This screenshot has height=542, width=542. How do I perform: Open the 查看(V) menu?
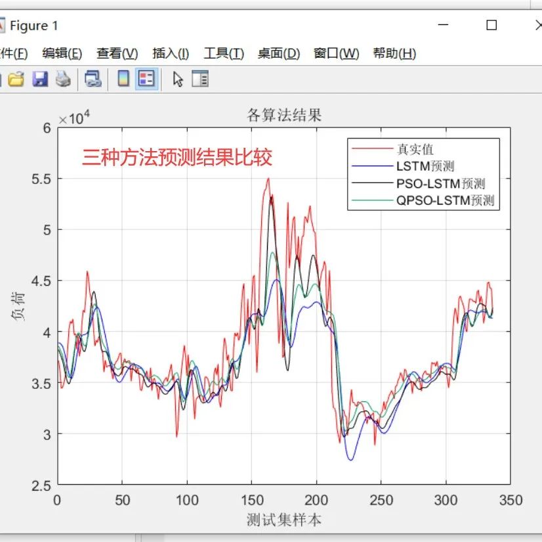117,54
